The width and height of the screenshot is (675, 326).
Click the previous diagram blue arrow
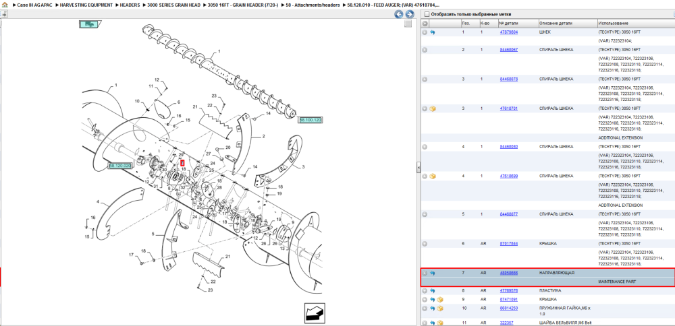(399, 14)
